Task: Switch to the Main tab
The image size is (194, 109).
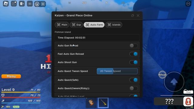Action: [x=62, y=25]
